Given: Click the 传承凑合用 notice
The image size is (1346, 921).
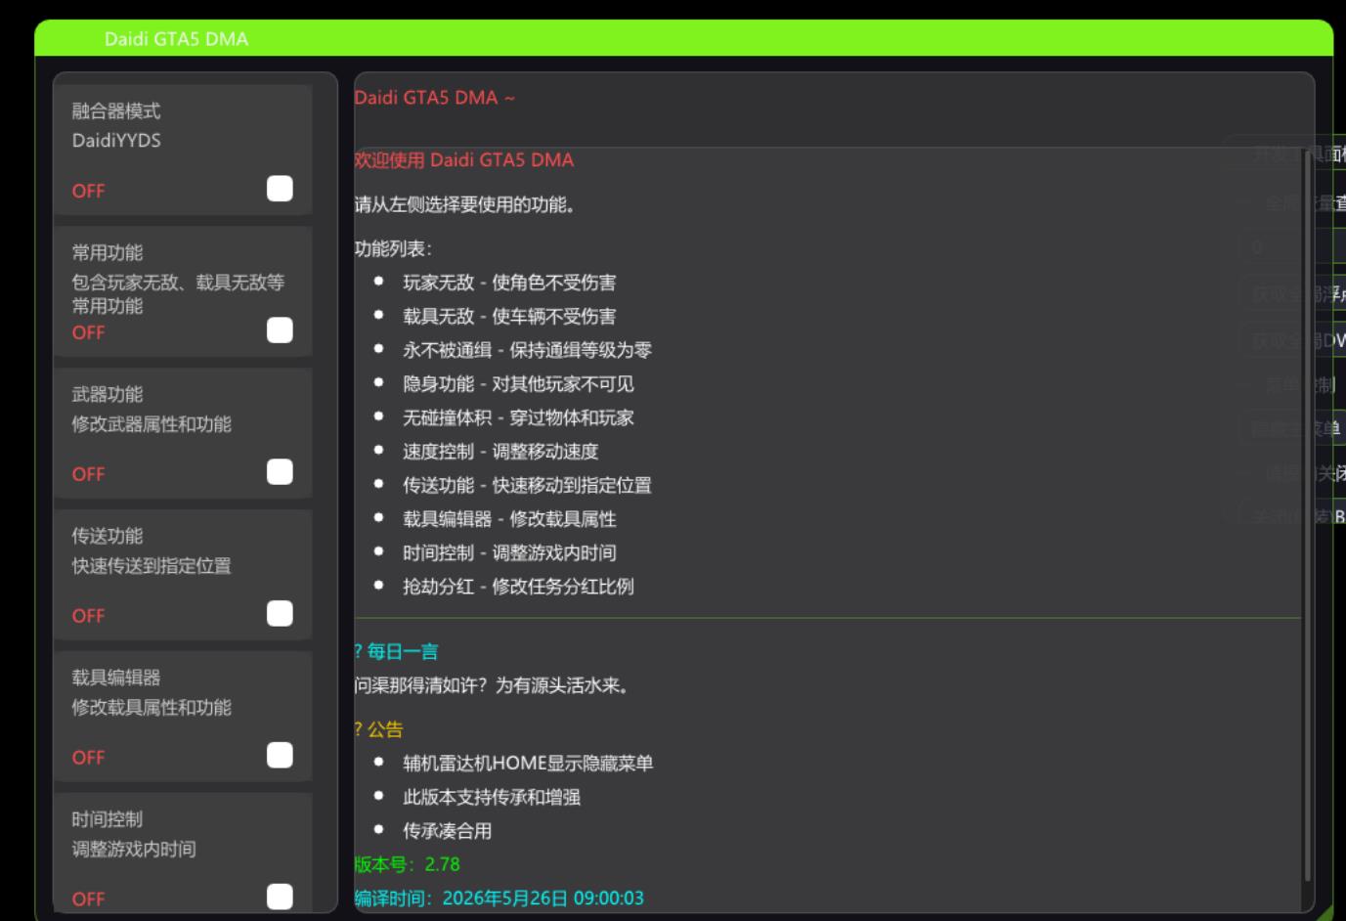Looking at the screenshot, I should (x=448, y=831).
